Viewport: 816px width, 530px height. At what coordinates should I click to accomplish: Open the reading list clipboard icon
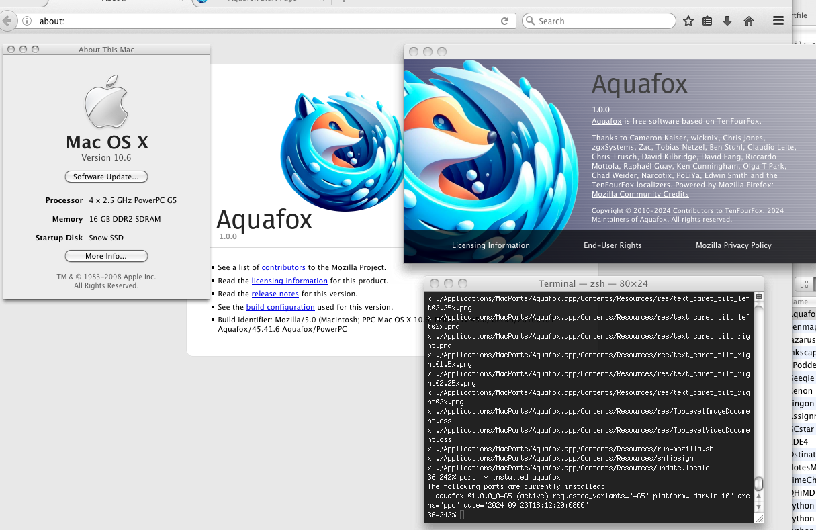tap(707, 21)
